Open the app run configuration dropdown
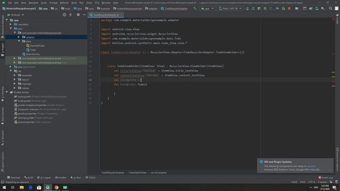Screen dimensions: 340x191 click(207, 8)
